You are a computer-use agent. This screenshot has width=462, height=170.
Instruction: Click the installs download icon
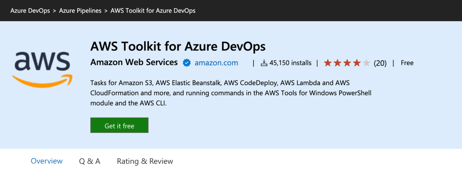pos(264,63)
